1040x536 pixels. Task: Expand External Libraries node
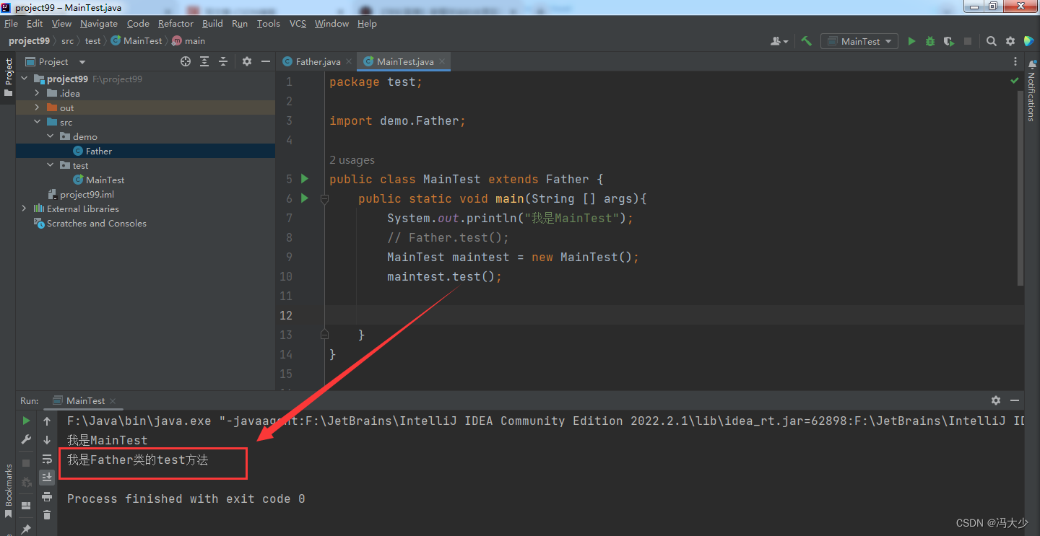[x=24, y=208]
